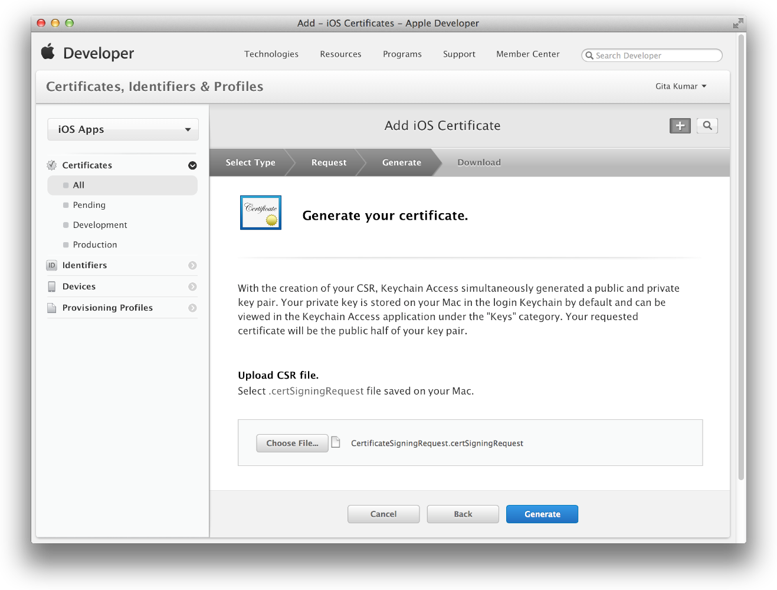Open the iOS Apps platform dropdown
Screen dimensions: 777x590
[123, 129]
